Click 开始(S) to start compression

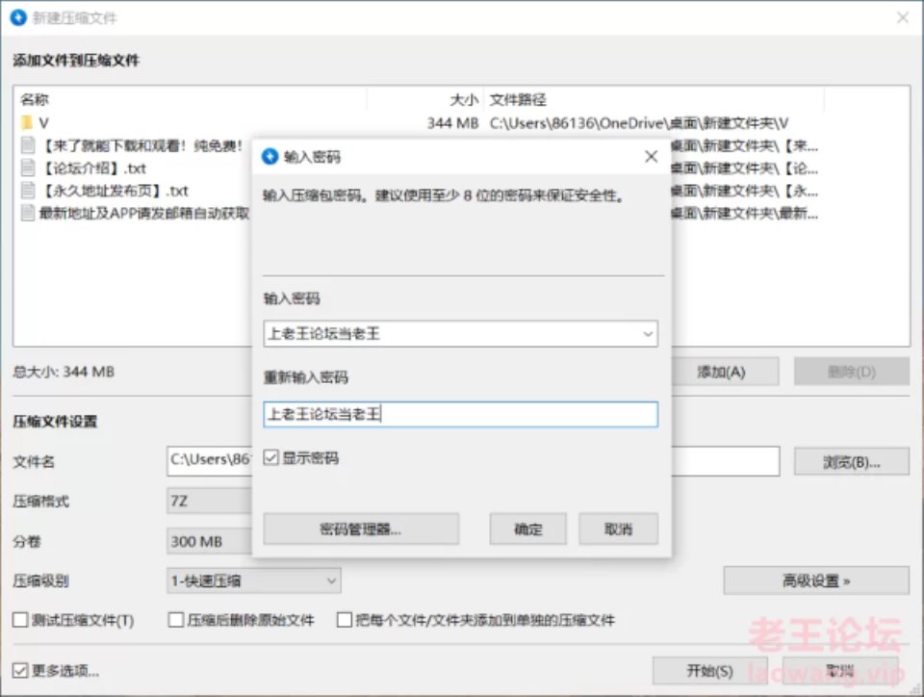[x=709, y=670]
